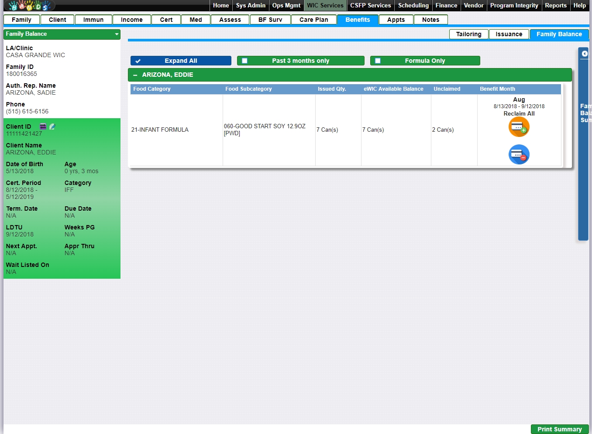
Task: Click the Reclaim All link for Aug
Action: 519,113
